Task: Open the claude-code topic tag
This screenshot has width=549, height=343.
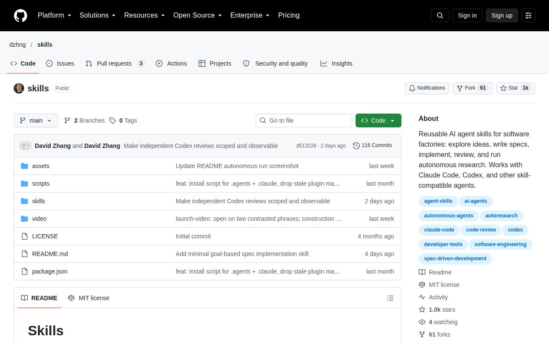Action: tap(439, 230)
